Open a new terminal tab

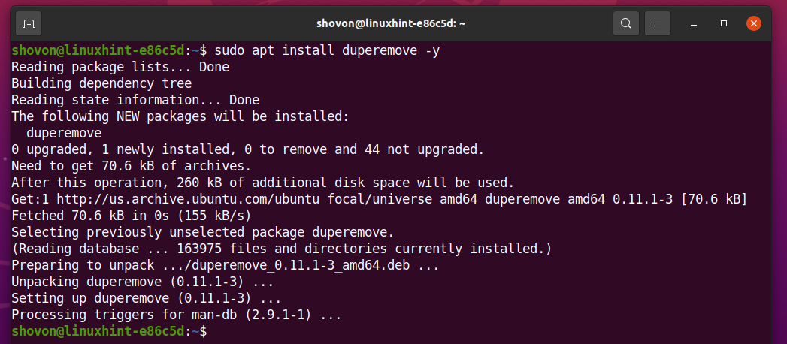point(29,23)
